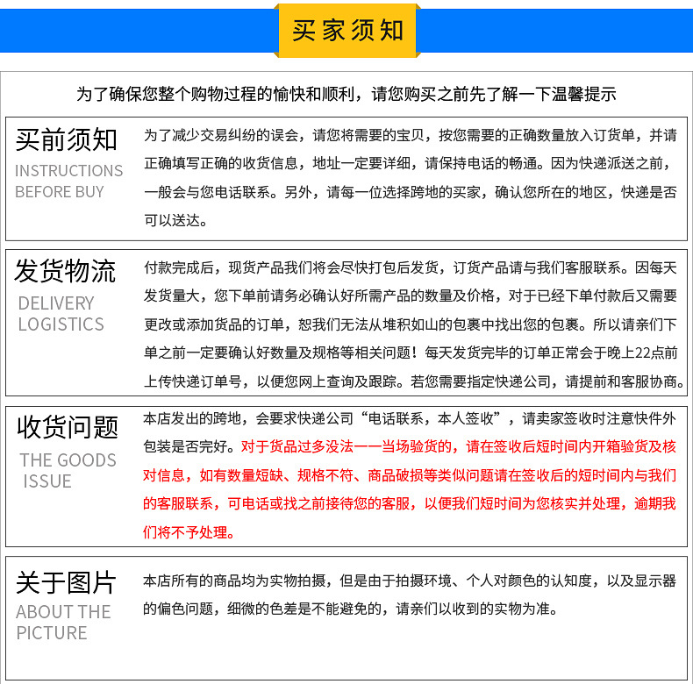Click the last line 可以送达 in 买前须知

pyautogui.click(x=175, y=220)
